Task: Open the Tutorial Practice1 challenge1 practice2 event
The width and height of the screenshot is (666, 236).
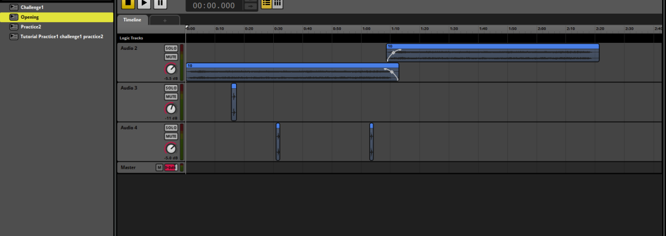Action: pos(62,36)
